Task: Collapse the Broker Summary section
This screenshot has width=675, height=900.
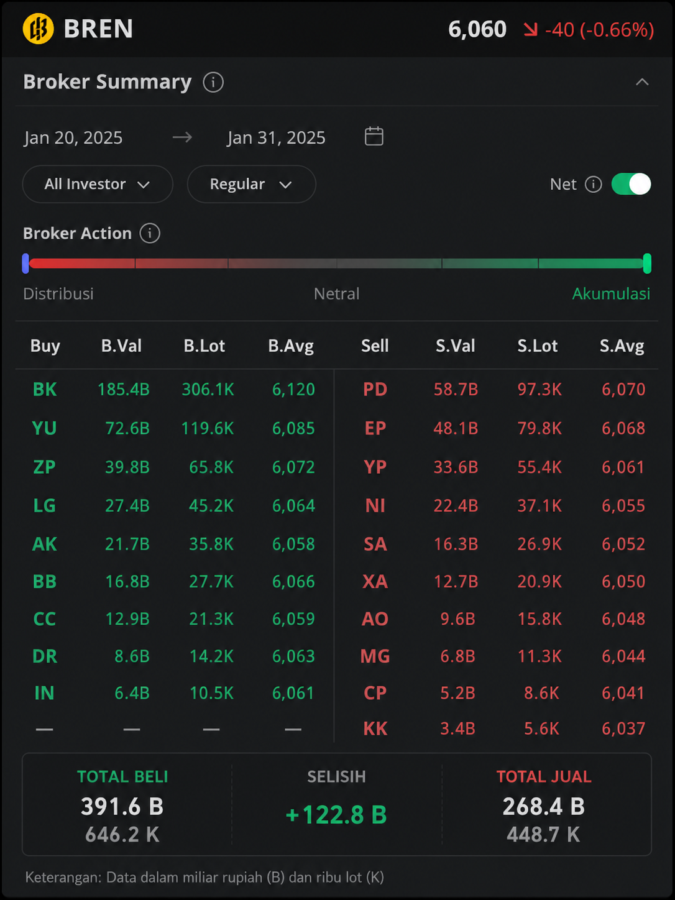Action: (642, 82)
